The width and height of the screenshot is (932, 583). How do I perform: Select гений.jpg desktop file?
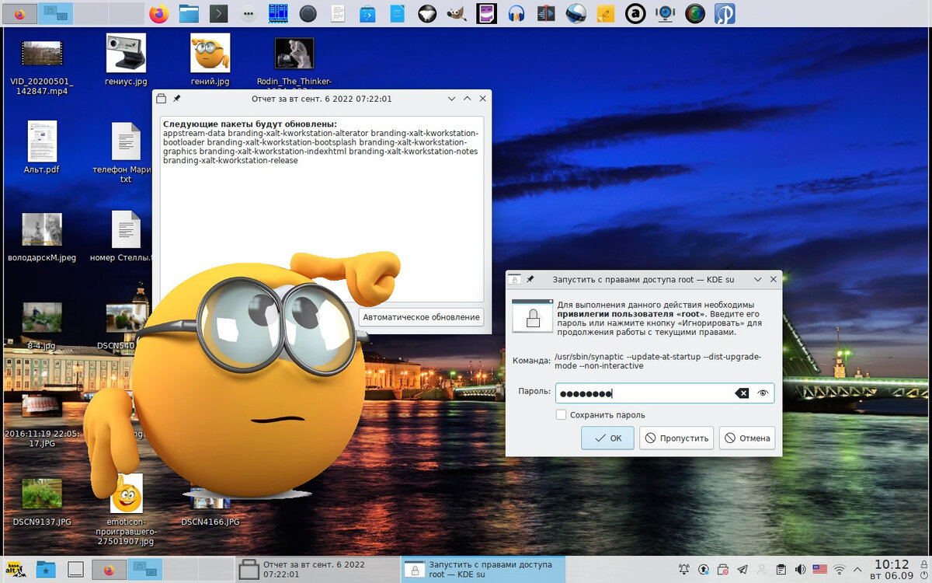coord(210,60)
